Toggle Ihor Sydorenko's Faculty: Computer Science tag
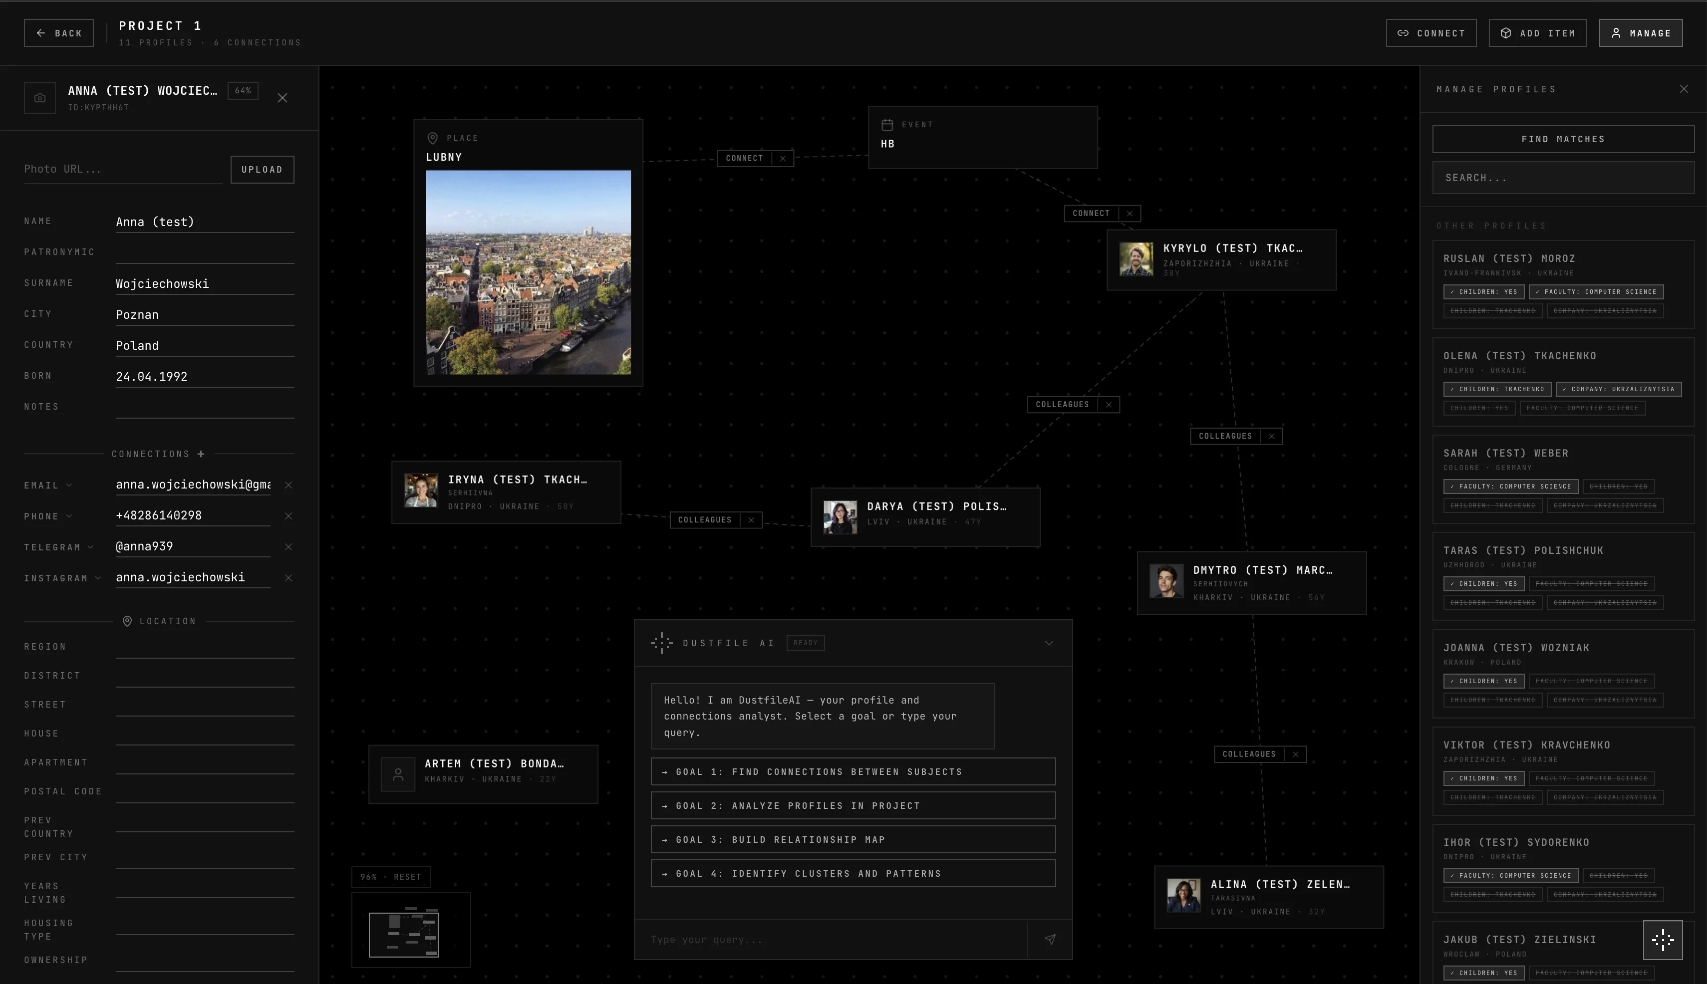The image size is (1707, 984). [x=1511, y=876]
